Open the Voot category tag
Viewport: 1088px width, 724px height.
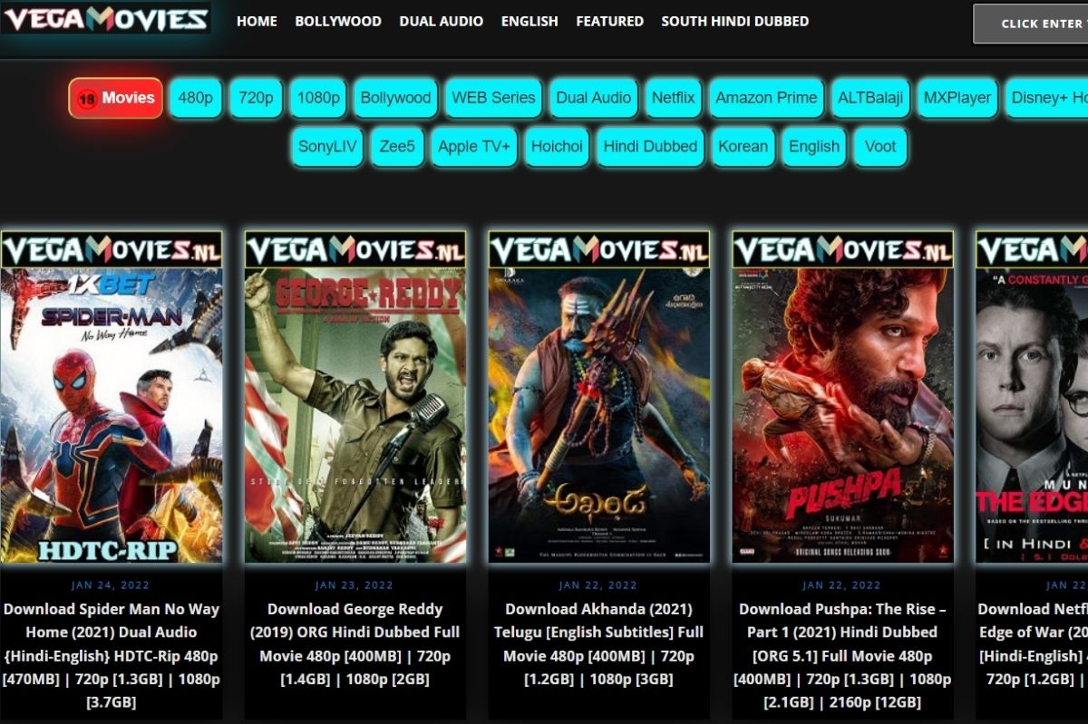click(880, 146)
